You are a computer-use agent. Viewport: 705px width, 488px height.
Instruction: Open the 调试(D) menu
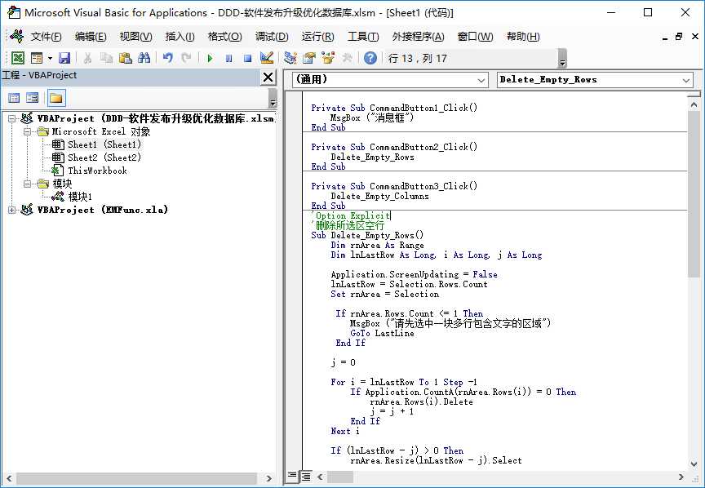[x=272, y=37]
